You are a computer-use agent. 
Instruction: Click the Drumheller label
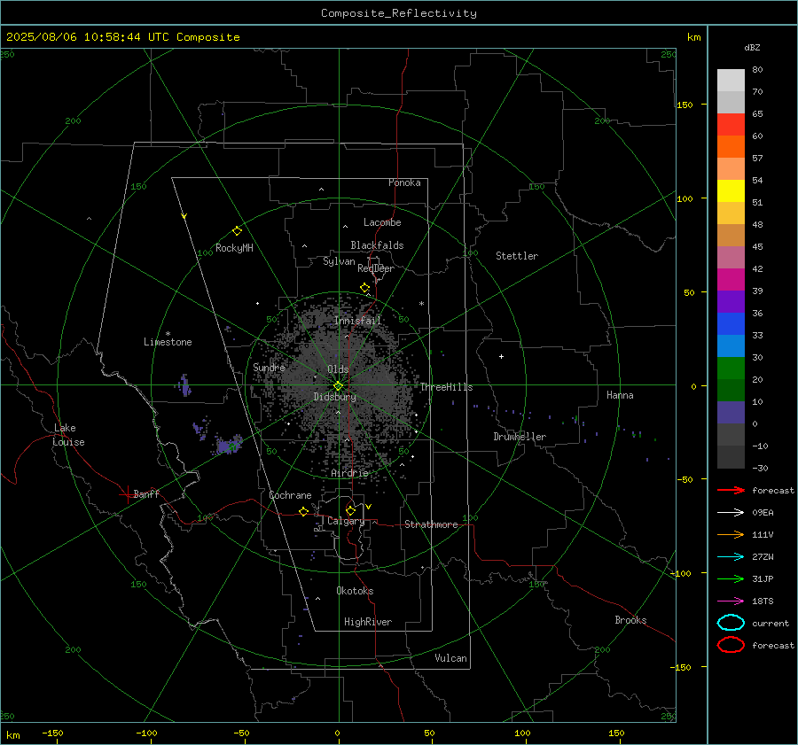pos(520,437)
